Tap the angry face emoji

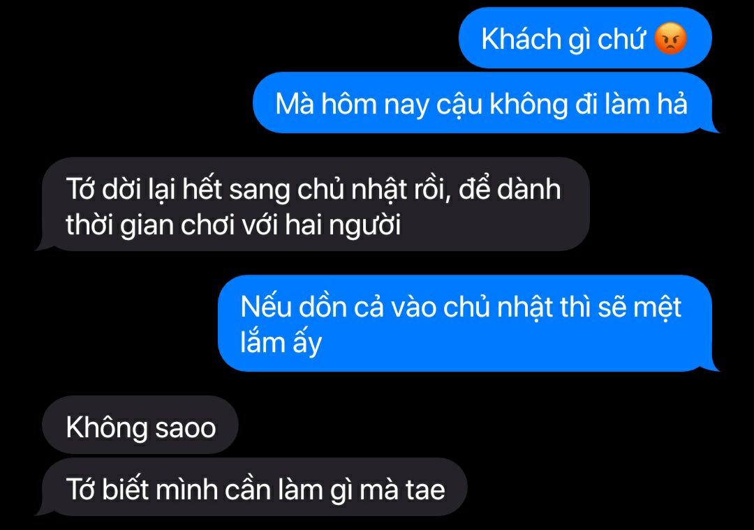click(671, 38)
